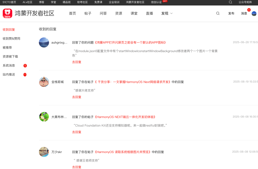This screenshot has width=258, height=169.
Task: Open 站内推送 in the sidebar
Action: tap(9, 75)
